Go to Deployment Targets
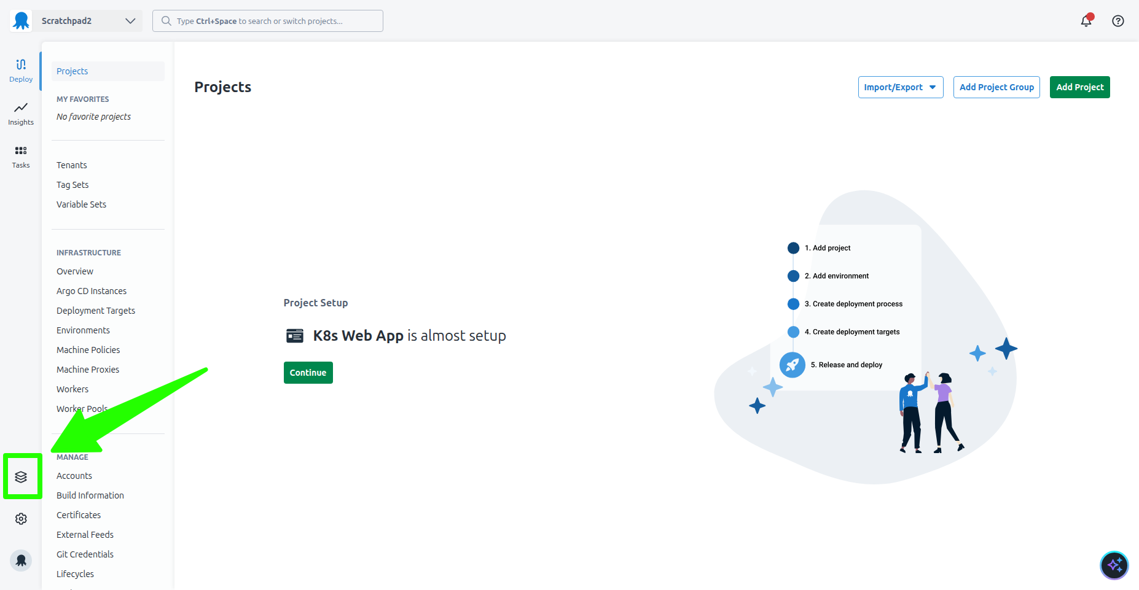The image size is (1139, 590). [96, 311]
